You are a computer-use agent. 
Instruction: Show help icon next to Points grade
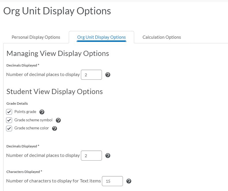[42, 112]
